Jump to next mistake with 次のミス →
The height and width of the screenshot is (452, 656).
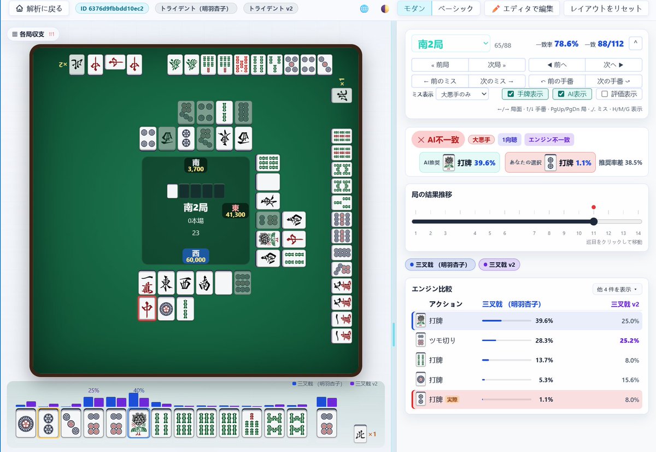[497, 80]
